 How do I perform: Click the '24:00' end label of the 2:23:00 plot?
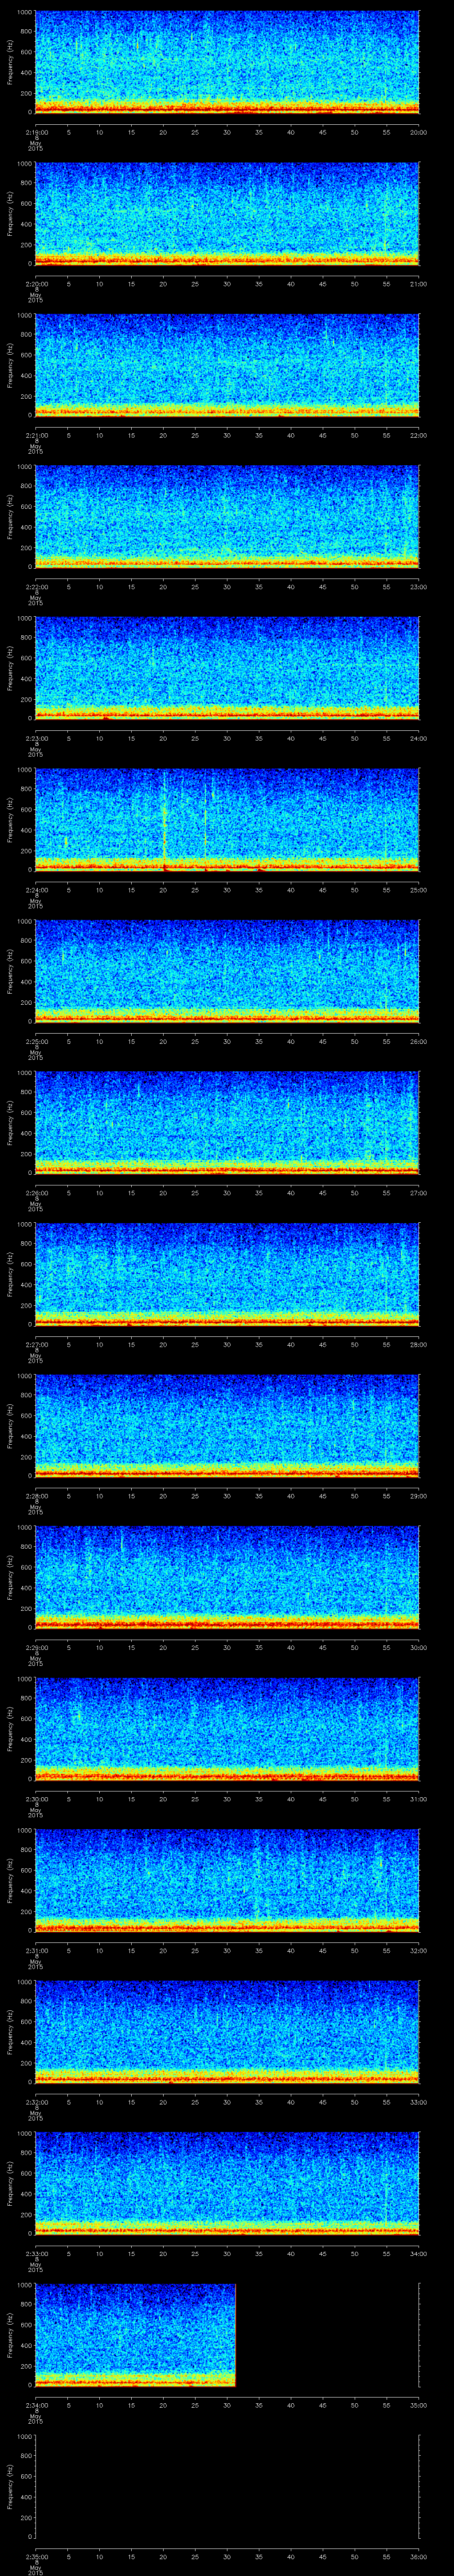click(x=418, y=738)
